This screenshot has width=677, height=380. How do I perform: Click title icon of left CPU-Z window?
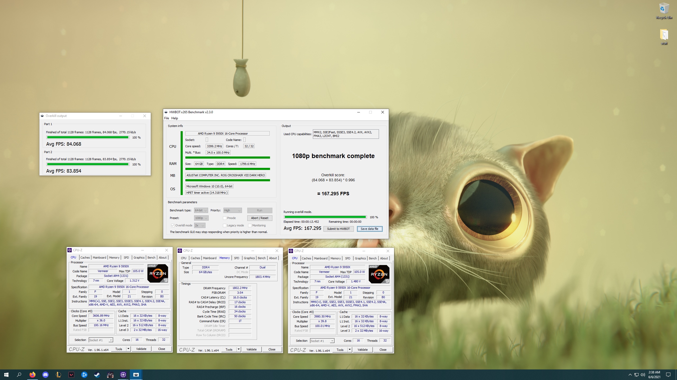70,250
